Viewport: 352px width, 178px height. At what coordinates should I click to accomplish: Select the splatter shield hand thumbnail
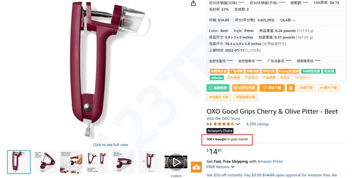pyautogui.click(x=71, y=162)
